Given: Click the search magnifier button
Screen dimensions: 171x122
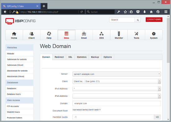Looking at the screenshot, I should (138, 20).
